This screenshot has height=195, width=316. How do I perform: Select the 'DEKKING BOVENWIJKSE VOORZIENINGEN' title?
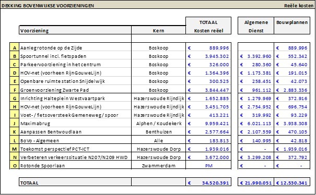click(48, 6)
